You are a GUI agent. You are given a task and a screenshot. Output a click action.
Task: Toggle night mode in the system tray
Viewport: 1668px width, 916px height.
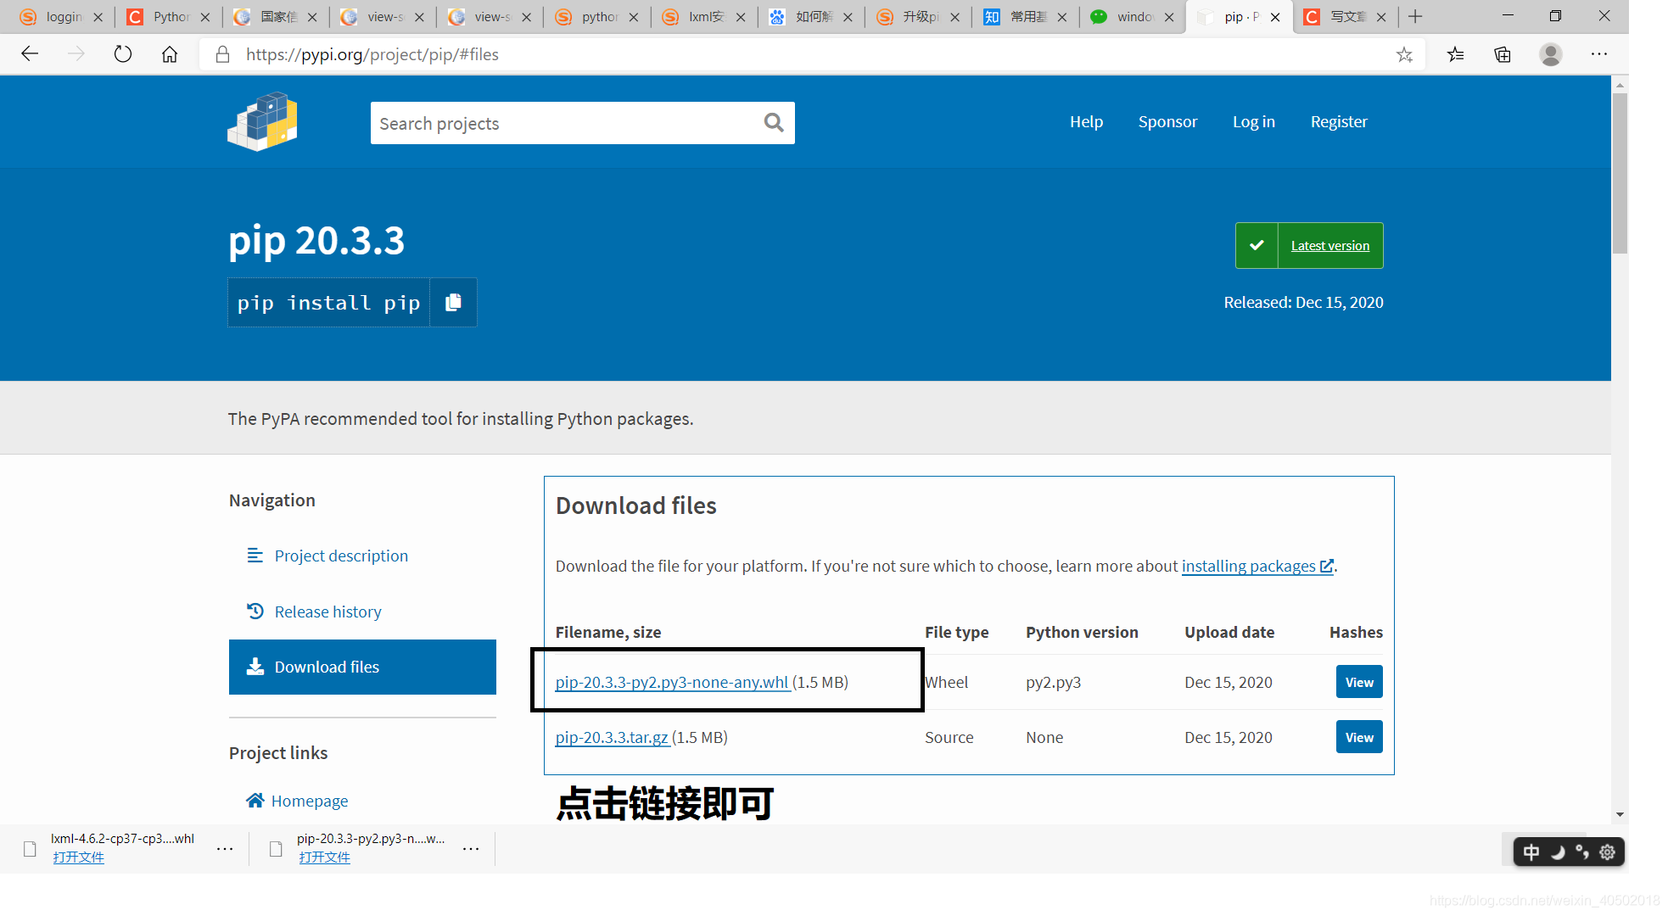pos(1559,852)
